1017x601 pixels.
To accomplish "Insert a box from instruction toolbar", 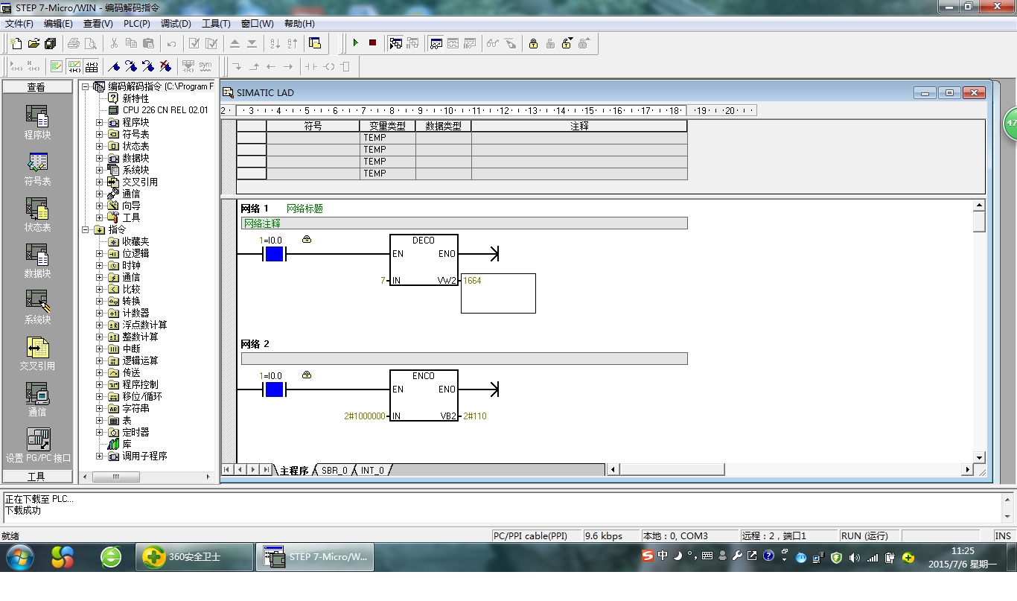I will 345,66.
